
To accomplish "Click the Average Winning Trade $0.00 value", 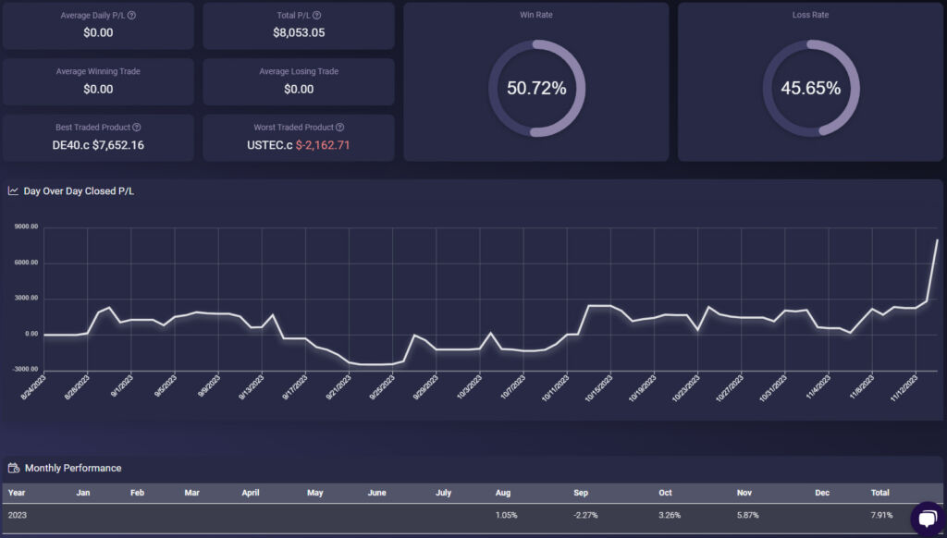I will coord(98,90).
